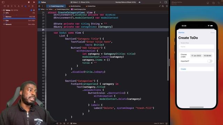Stop the running ToDos app
Screen dimensions: 223x125
point(29,2)
